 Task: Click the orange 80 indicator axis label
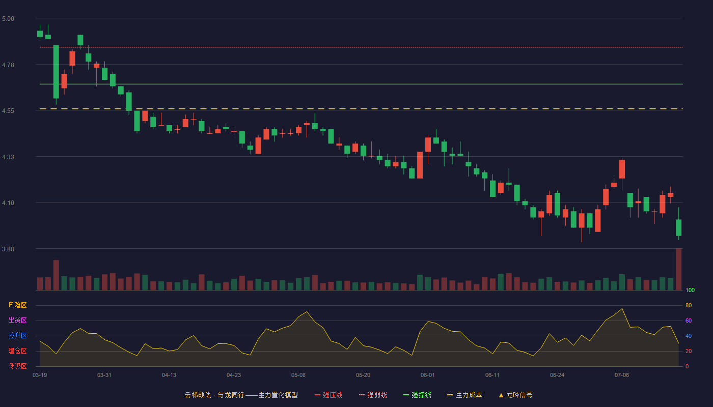coord(689,305)
